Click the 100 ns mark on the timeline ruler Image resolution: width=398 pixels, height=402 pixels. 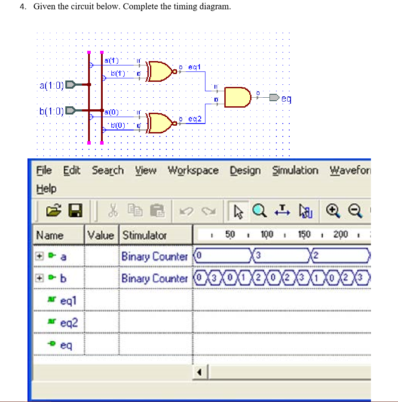266,235
